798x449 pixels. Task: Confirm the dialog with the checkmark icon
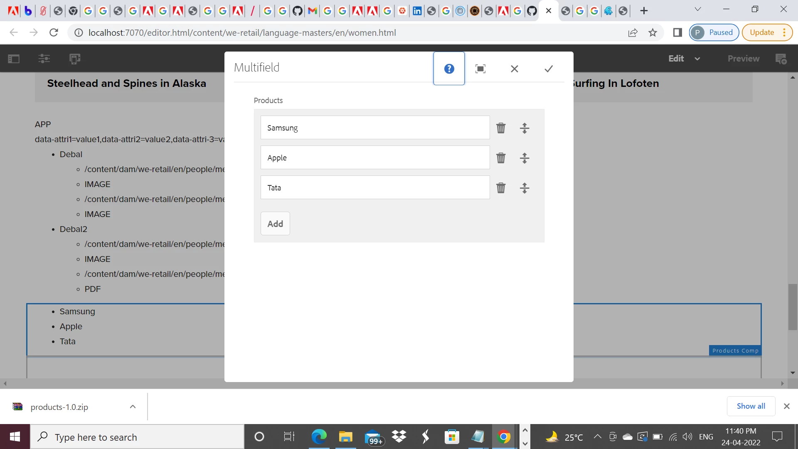tap(549, 69)
